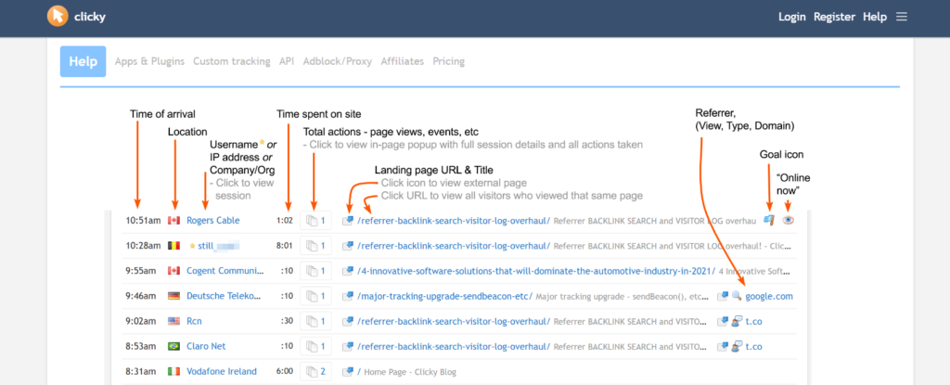950x385 pixels.
Task: Click the goal icon in Rogers Cable row
Action: pos(769,220)
